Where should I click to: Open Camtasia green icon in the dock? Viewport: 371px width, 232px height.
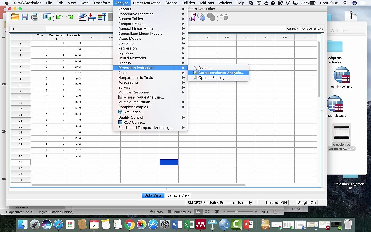click(x=236, y=225)
